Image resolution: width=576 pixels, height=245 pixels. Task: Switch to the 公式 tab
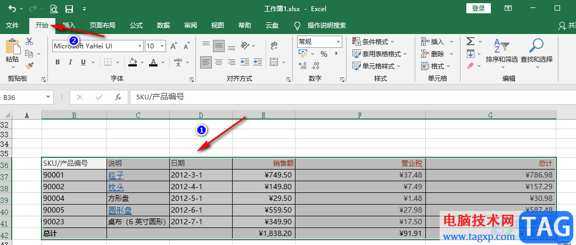click(136, 26)
